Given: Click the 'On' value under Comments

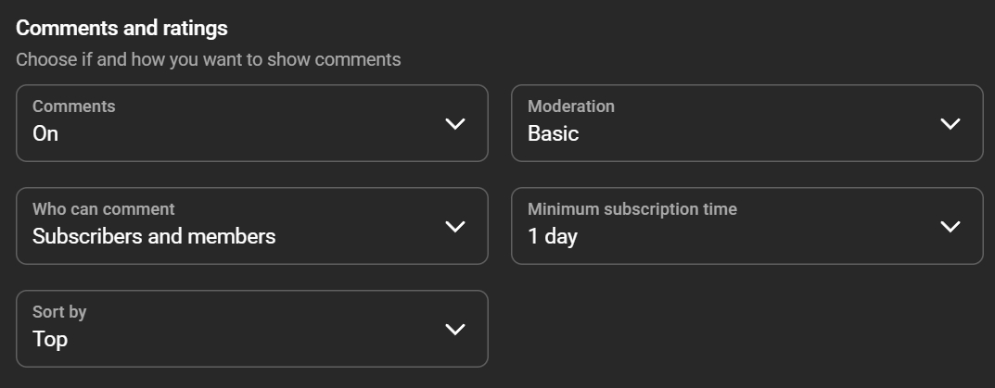Looking at the screenshot, I should 45,134.
